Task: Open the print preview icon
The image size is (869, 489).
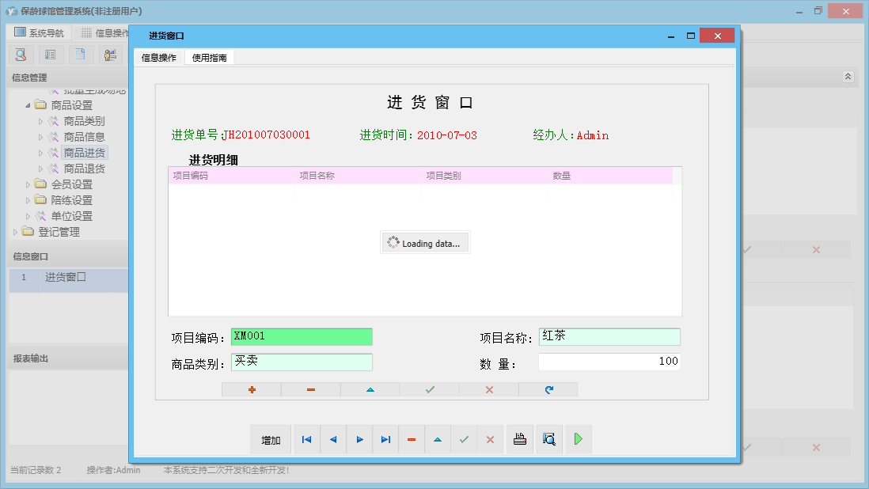Action: (x=548, y=439)
